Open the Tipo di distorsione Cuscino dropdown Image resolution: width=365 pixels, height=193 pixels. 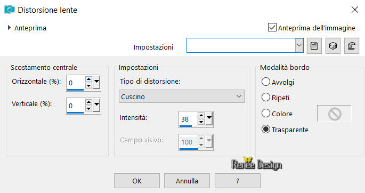(182, 96)
